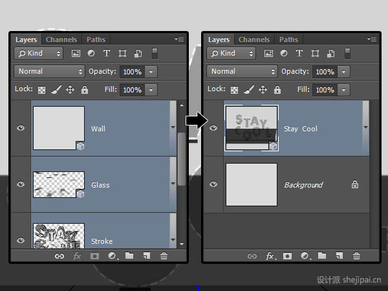Image resolution: width=388 pixels, height=291 pixels.
Task: Filter smart objects in right Layers panel
Action: point(331,54)
